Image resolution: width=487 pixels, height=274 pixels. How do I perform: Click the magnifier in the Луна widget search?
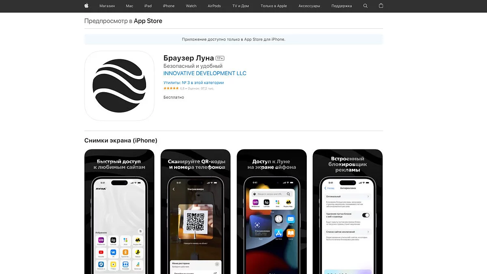289,194
